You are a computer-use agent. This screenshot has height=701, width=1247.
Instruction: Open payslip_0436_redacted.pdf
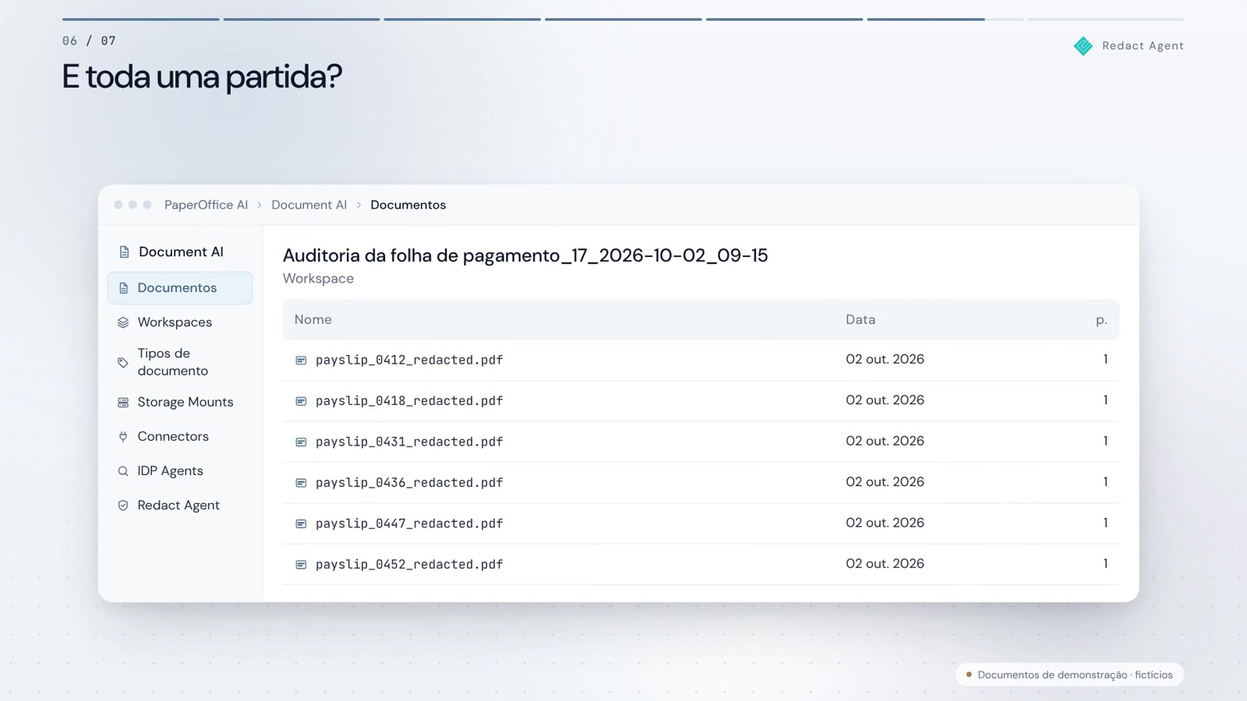409,483
